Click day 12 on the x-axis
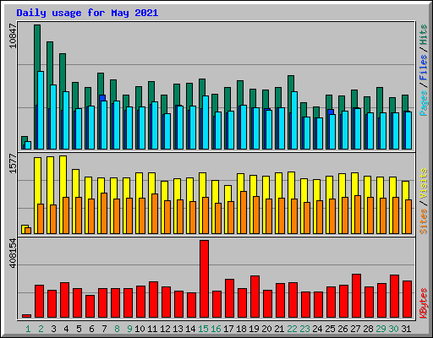The width and height of the screenshot is (433, 338). 165,329
